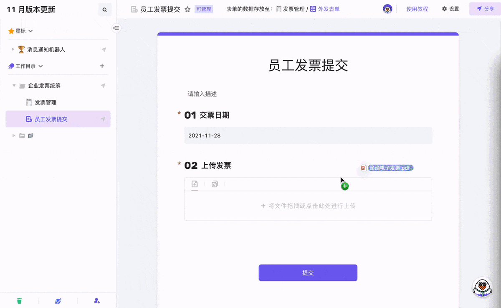Click the invite member icon at the bottom

(97, 300)
